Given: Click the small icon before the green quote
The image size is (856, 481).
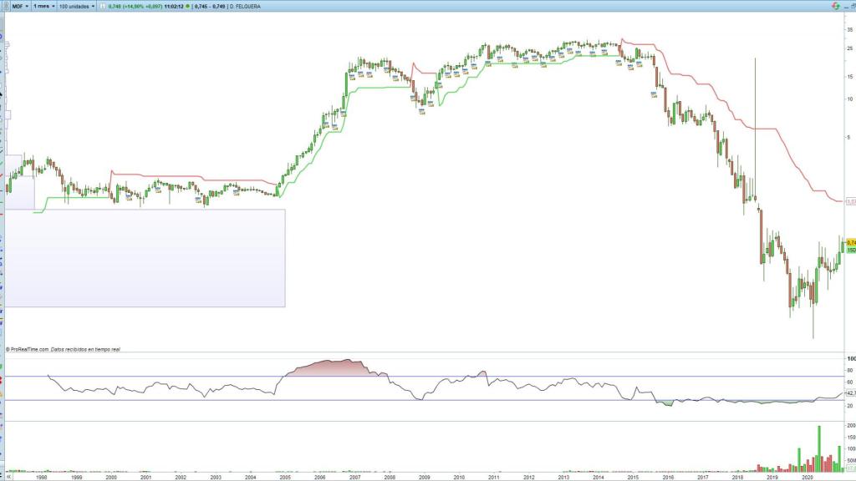Looking at the screenshot, I should pos(102,5).
